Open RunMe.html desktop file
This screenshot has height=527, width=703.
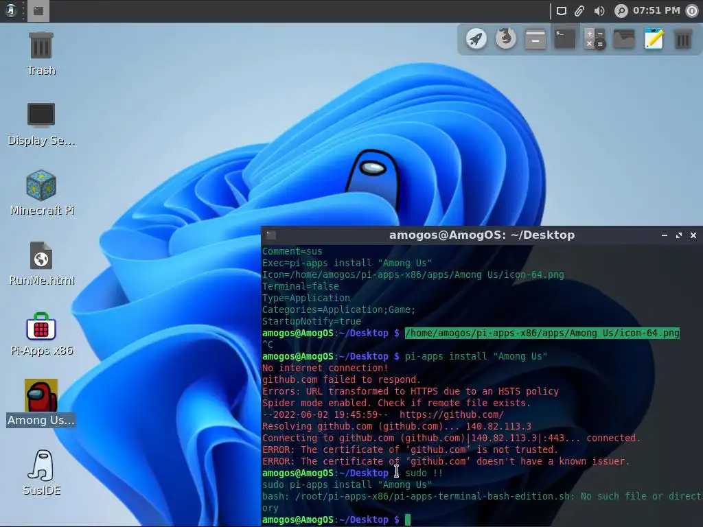[41, 264]
